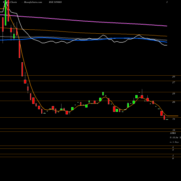This screenshot has height=181, width=181.
Task: Select the 23 price axis label
Action: (x=173, y=93)
